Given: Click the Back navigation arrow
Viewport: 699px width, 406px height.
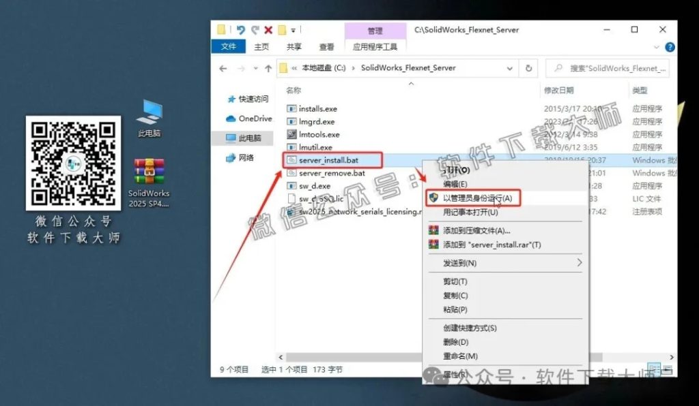Looking at the screenshot, I should pos(223,68).
